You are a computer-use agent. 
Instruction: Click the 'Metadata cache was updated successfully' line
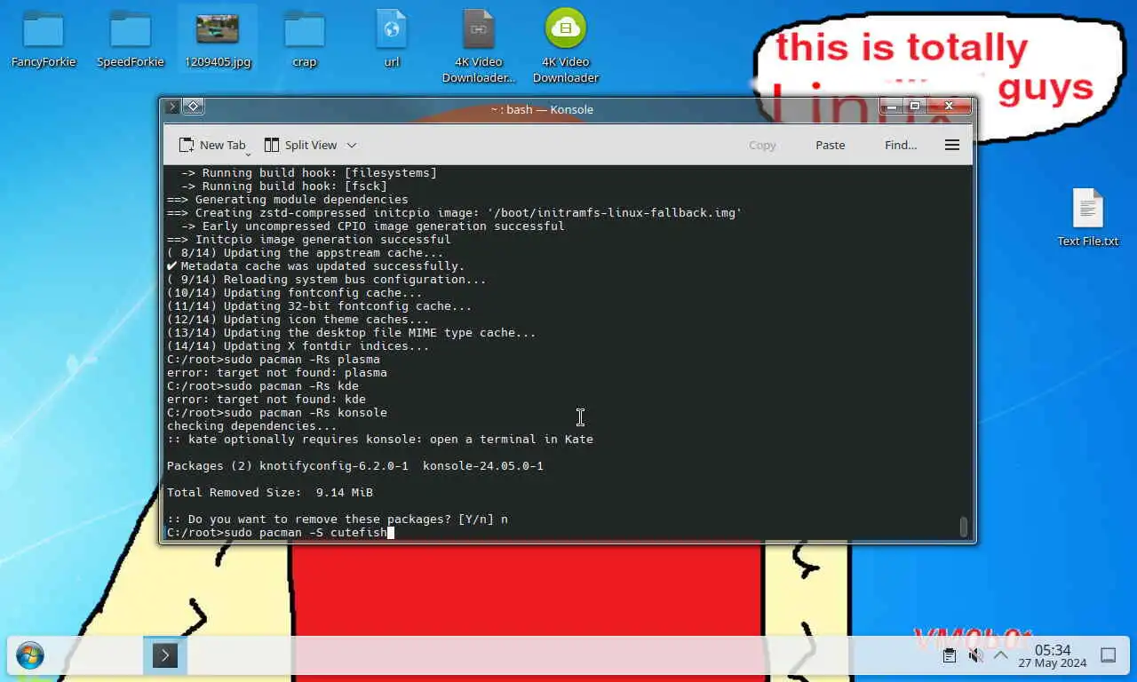point(316,266)
